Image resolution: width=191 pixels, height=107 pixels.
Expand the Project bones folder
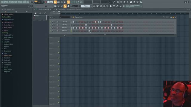(8, 56)
